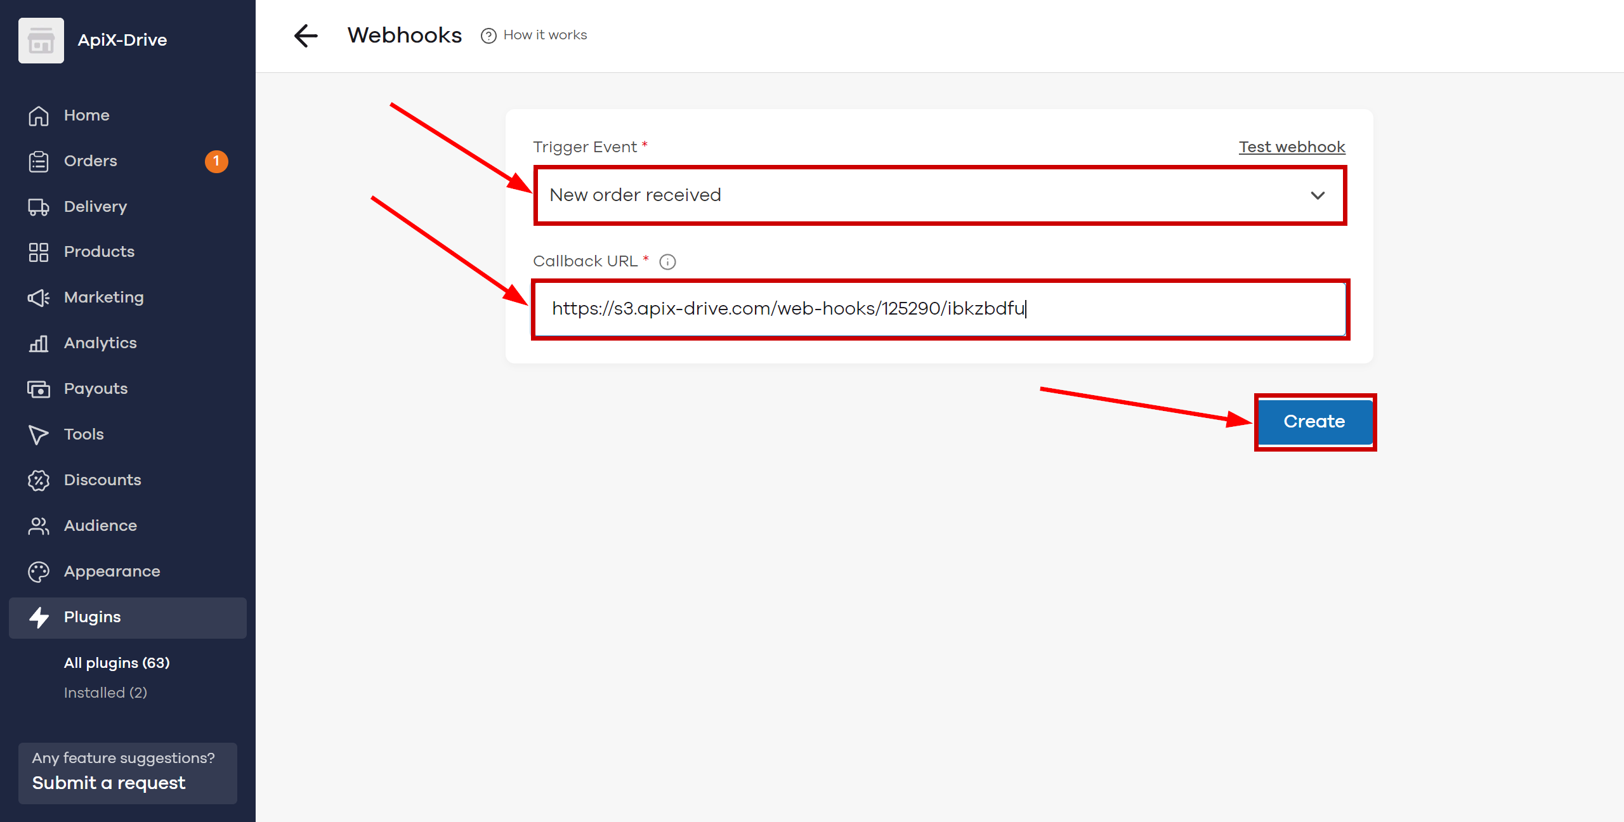Open the How it works link

(x=534, y=36)
